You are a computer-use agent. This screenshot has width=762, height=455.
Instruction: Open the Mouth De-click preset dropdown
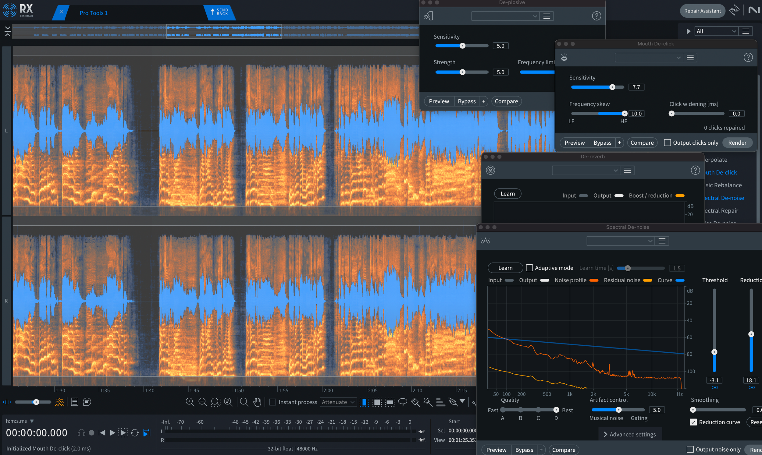[x=649, y=57]
